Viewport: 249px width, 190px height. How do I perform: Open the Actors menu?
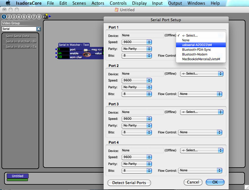[98, 3]
